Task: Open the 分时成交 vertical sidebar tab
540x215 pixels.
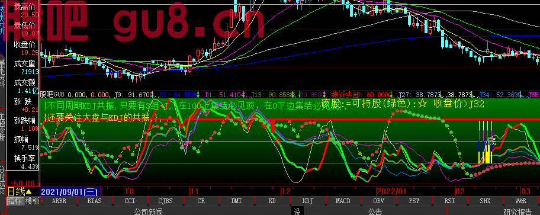Action: (x=2, y=179)
